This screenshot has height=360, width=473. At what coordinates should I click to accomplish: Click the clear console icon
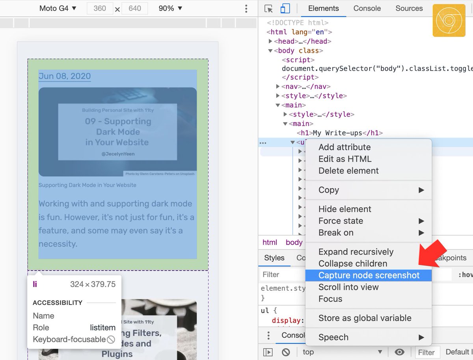click(x=286, y=352)
